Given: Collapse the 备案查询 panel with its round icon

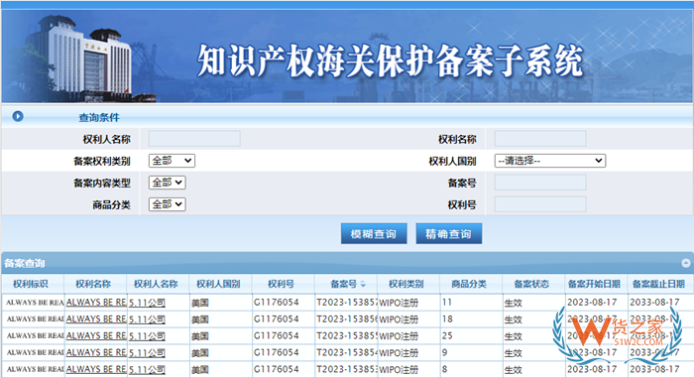Looking at the screenshot, I should tap(686, 263).
